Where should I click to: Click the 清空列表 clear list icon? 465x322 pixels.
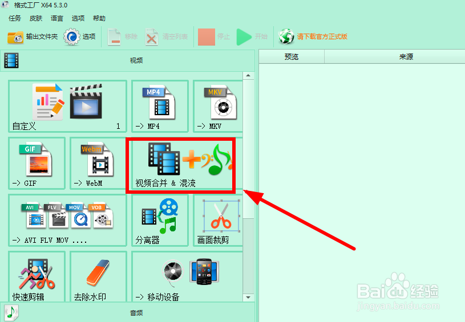(152, 36)
